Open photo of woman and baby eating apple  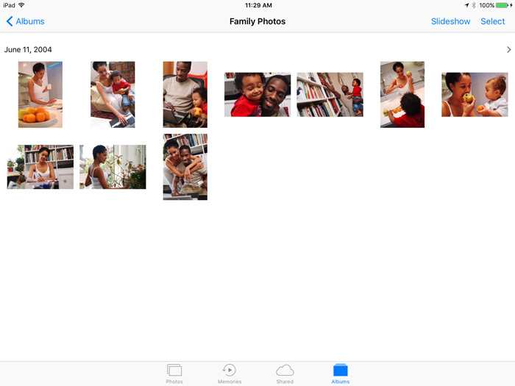tap(475, 95)
